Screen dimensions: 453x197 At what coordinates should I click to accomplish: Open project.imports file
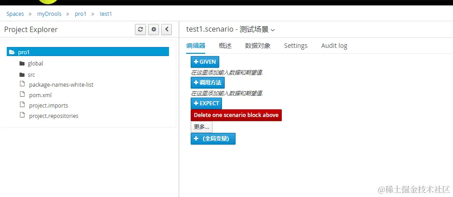click(x=48, y=105)
